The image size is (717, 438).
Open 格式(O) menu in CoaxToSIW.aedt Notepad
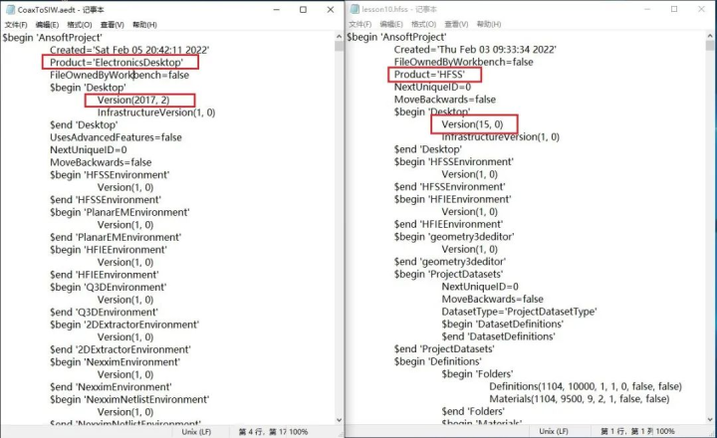[80, 25]
